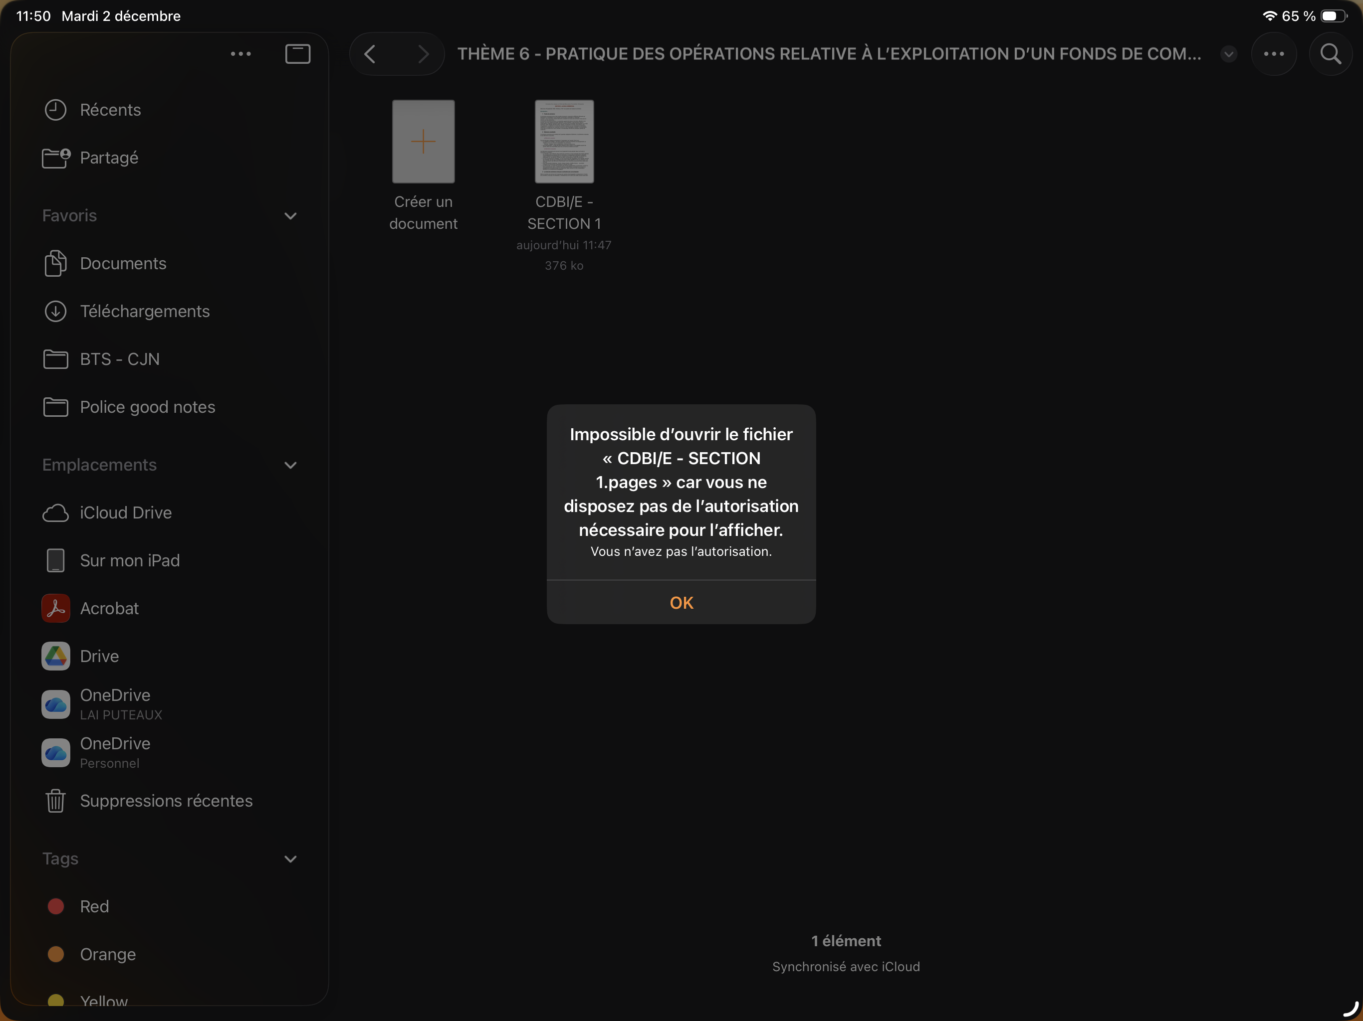1363x1021 pixels.
Task: Open the sidebar ellipsis menu
Action: pos(240,54)
